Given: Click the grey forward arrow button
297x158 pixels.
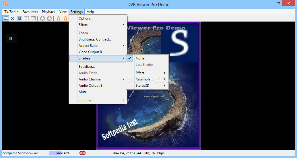Looking at the screenshot, I should click(49, 18).
